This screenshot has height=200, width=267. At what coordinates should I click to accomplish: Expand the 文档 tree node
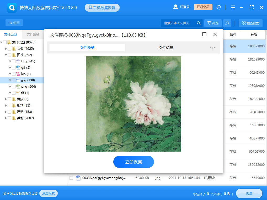pos(6,48)
